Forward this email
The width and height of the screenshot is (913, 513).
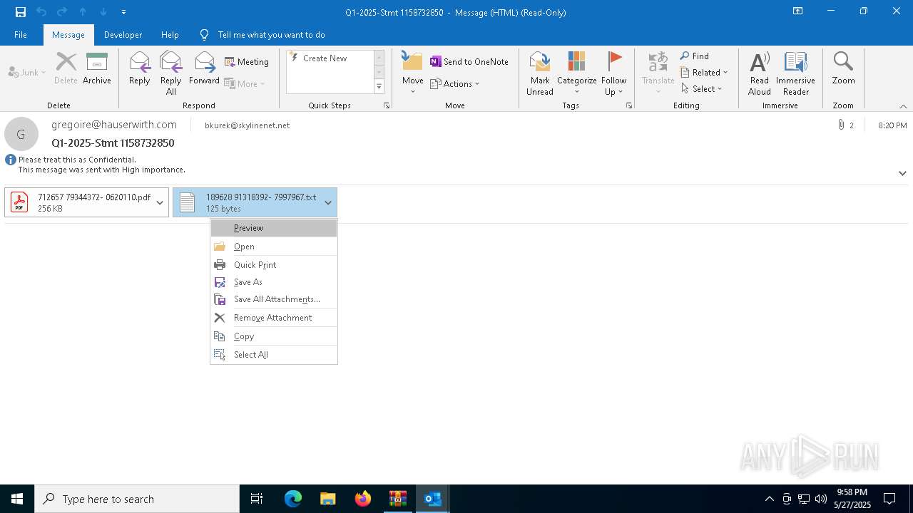click(204, 69)
